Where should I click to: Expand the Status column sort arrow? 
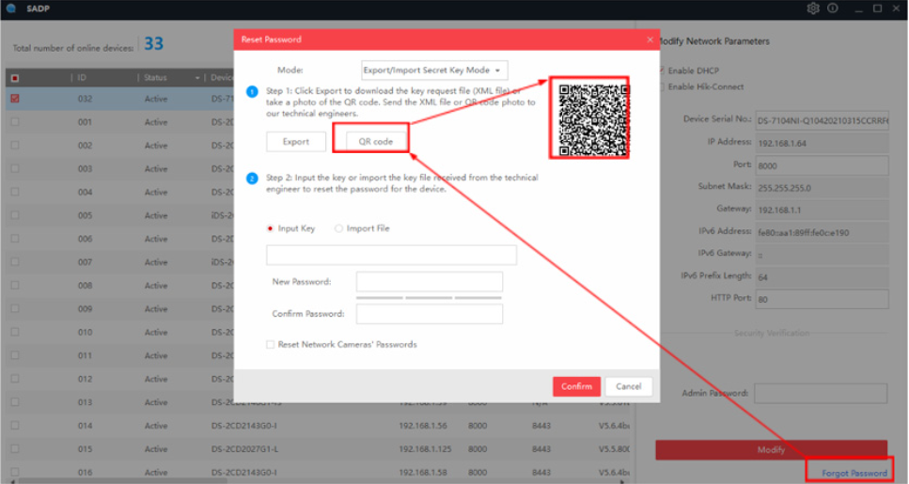coord(197,77)
